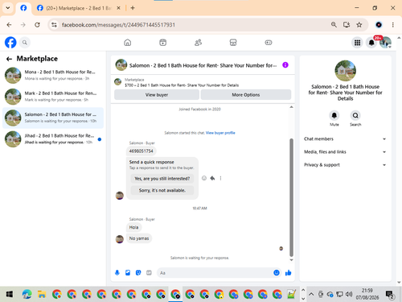
Task: Click the Facebook search magnifier icon
Action: (x=25, y=43)
